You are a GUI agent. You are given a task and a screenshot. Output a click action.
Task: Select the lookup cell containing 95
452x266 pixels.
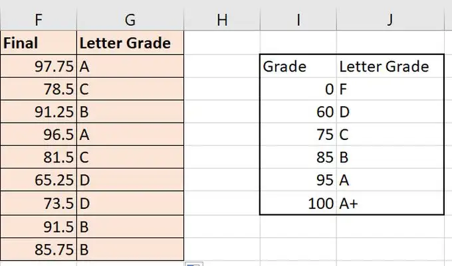pos(298,180)
